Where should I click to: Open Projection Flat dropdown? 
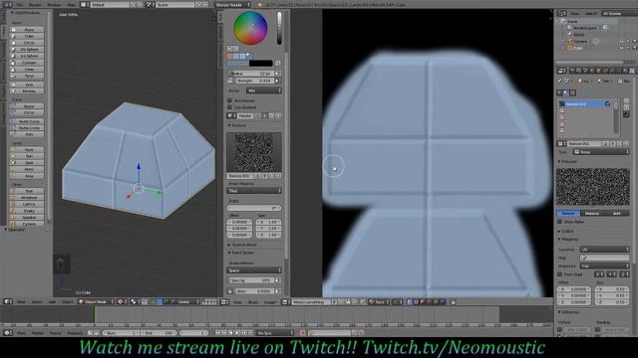coord(605,266)
